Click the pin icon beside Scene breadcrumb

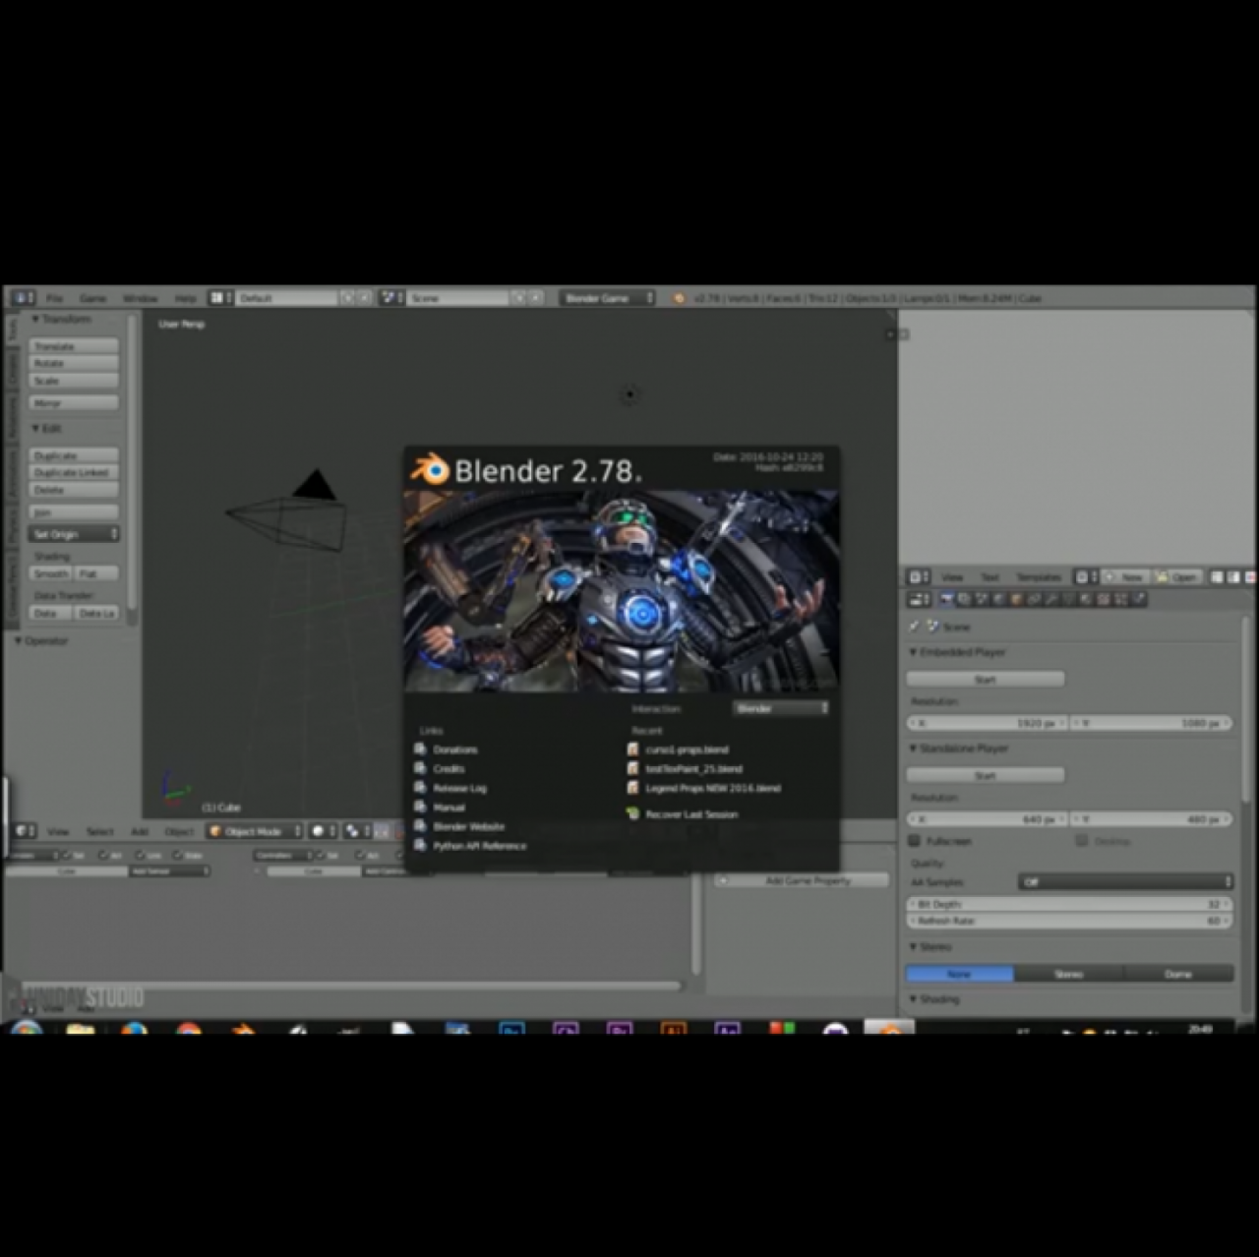click(x=914, y=627)
